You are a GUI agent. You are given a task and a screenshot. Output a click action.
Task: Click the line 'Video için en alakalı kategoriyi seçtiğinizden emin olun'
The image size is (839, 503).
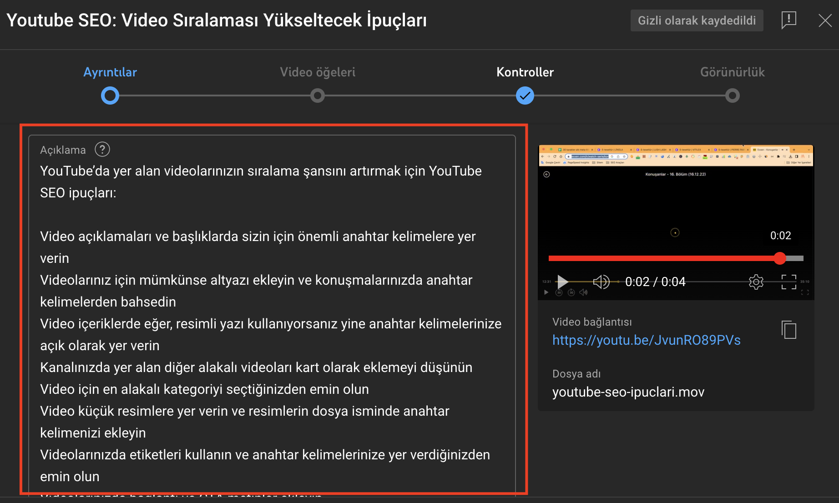[x=204, y=389]
